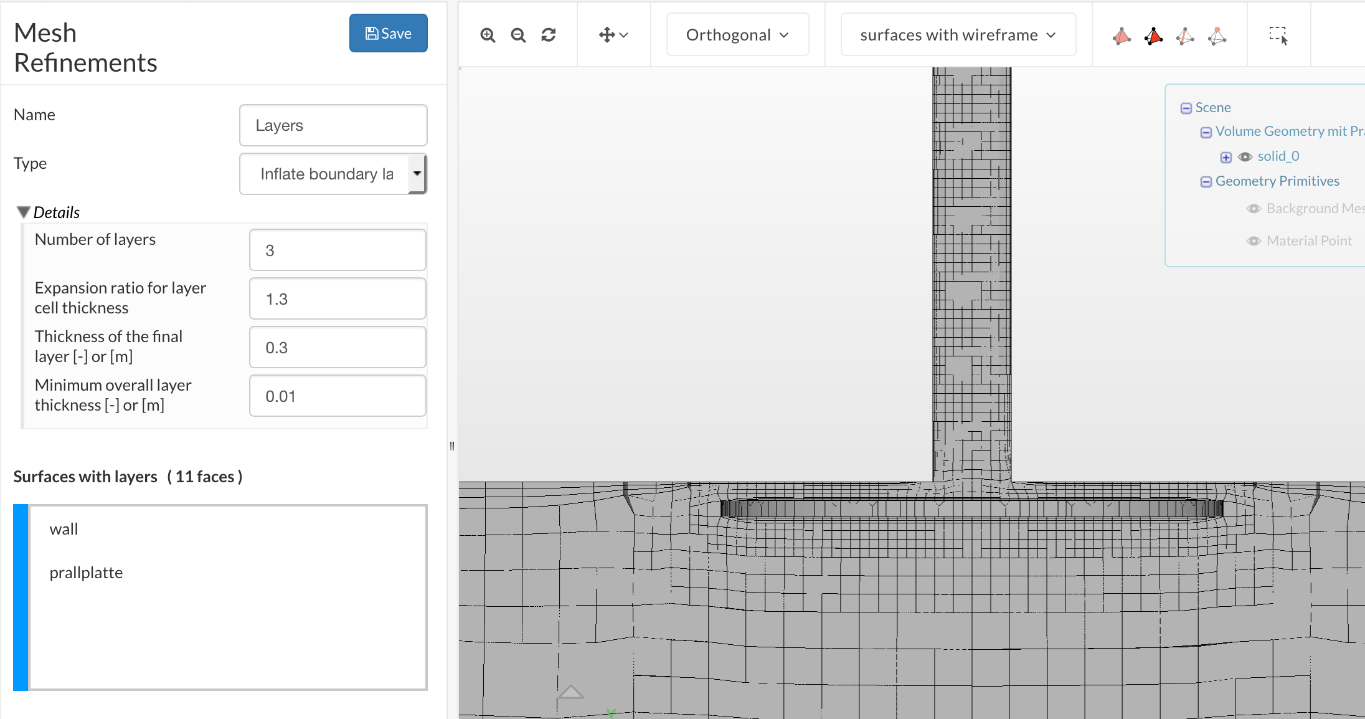Select the vertex selection mode icon
1365x719 pixels.
pyautogui.click(x=1217, y=36)
